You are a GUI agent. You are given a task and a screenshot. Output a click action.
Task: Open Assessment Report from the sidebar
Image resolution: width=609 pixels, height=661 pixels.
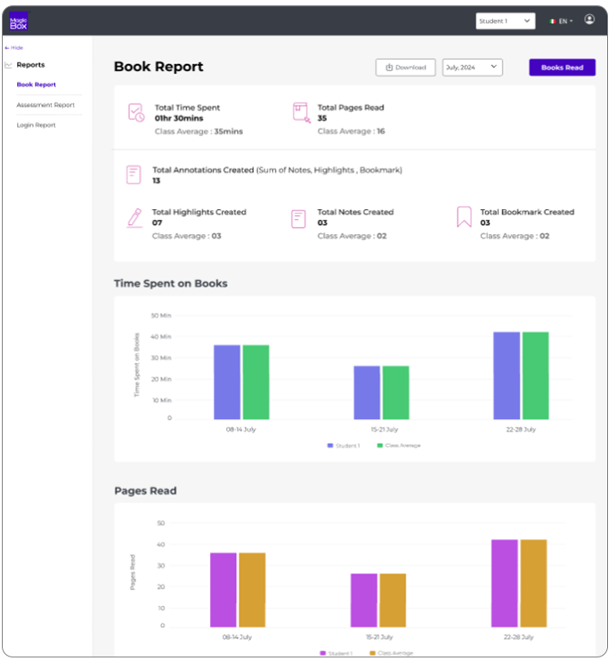(x=45, y=105)
